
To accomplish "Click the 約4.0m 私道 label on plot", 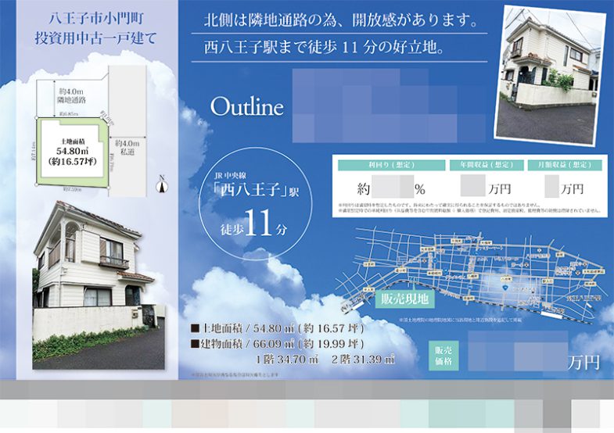I will (126, 149).
